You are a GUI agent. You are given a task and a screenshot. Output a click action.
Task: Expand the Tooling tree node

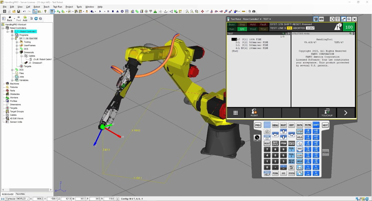tap(17, 42)
